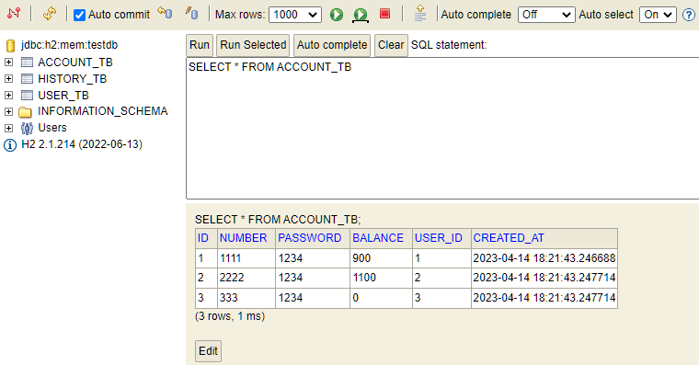Click the green Run icon
Viewport: 699px width, 365px height.
(x=337, y=15)
